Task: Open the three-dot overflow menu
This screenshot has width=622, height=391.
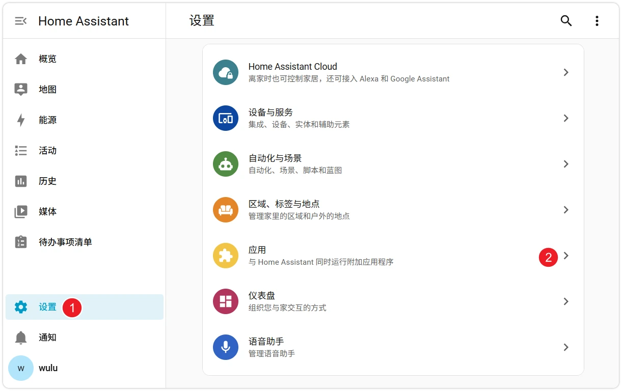Action: click(x=597, y=21)
